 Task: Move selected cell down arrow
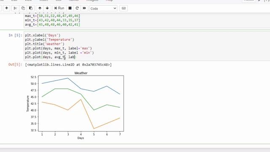(47, 8)
